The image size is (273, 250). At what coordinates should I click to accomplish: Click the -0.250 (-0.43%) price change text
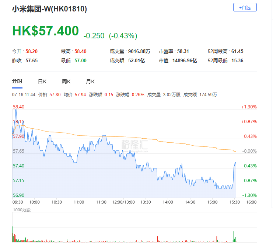point(111,36)
